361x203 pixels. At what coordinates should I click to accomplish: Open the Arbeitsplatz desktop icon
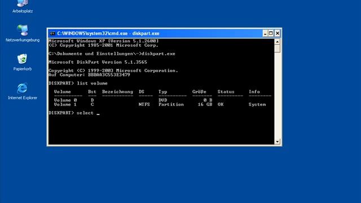(x=23, y=6)
